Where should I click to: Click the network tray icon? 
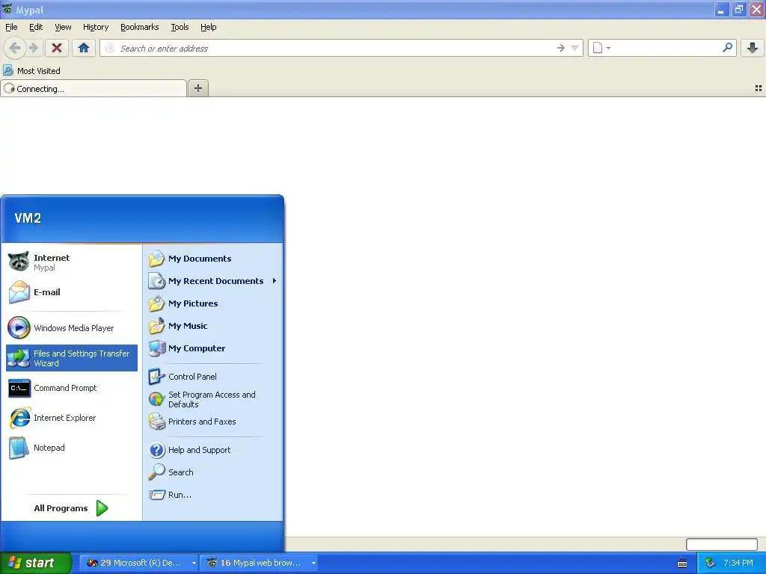coord(711,563)
